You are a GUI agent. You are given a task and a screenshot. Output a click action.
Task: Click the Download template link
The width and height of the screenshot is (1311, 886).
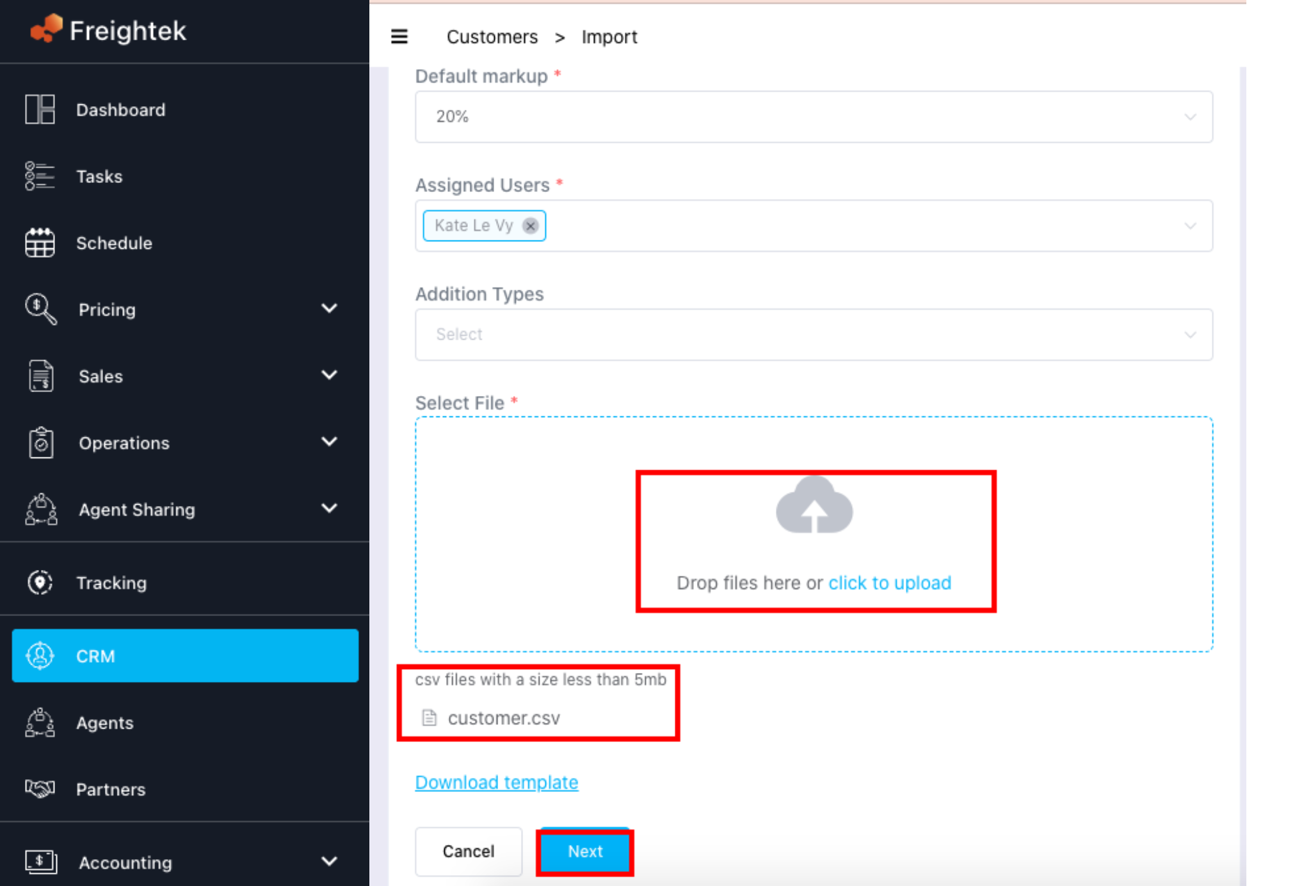[497, 782]
